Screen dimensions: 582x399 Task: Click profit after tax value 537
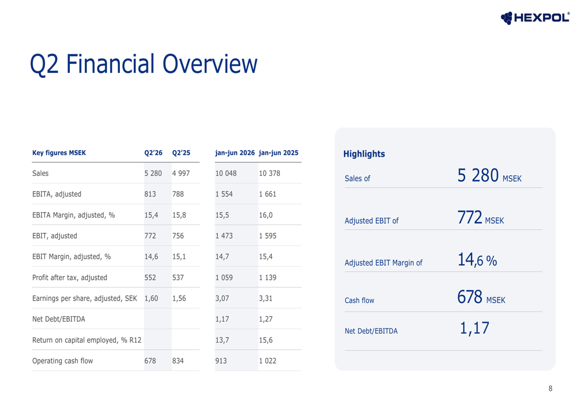click(x=178, y=277)
